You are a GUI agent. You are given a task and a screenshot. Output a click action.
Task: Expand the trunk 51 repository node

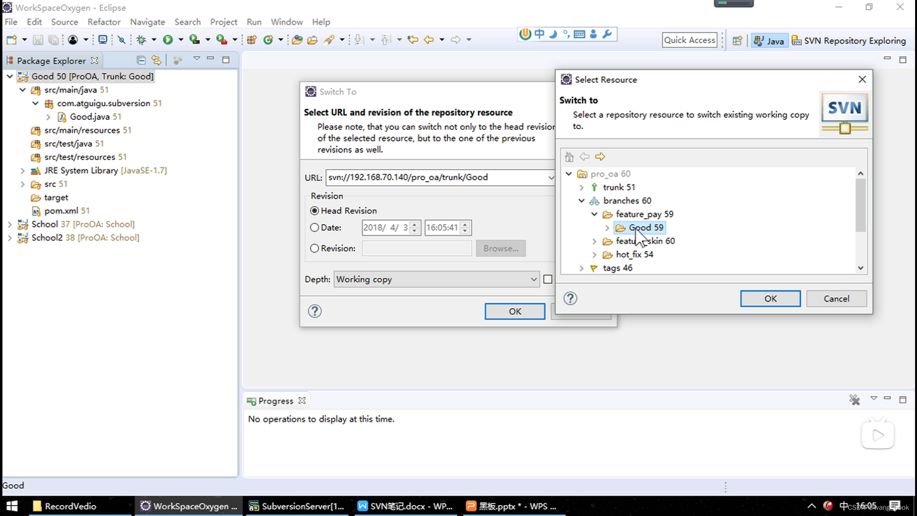(581, 187)
